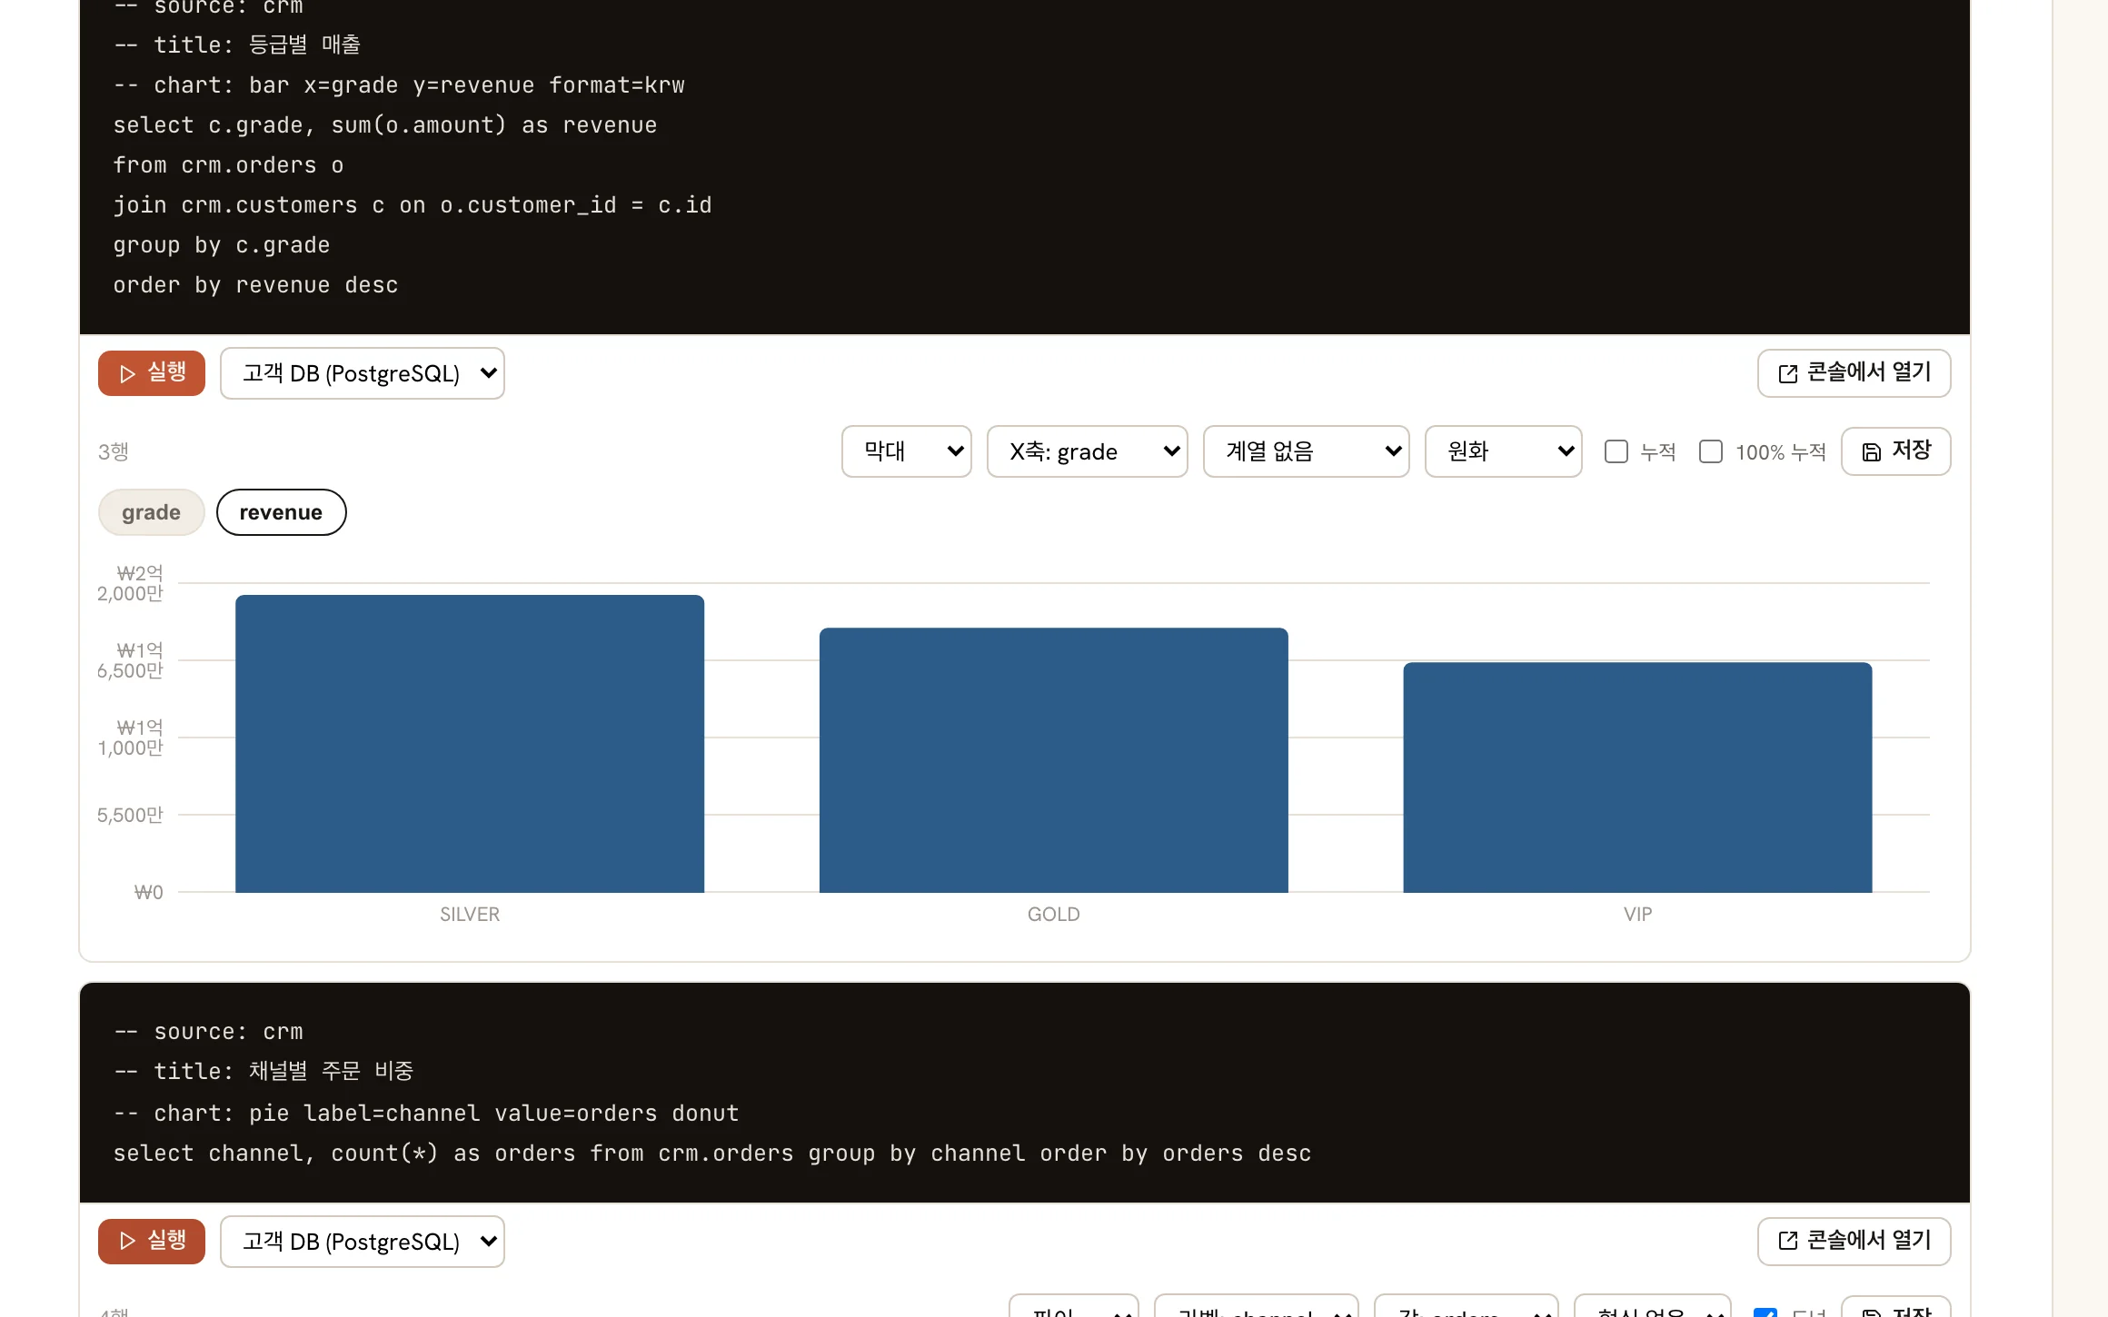The width and height of the screenshot is (2108, 1317).
Task: Enable the 누적 stacked checkbox
Action: [1616, 451]
